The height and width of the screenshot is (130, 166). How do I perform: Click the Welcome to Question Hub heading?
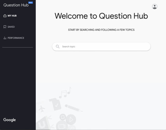coord(101,16)
